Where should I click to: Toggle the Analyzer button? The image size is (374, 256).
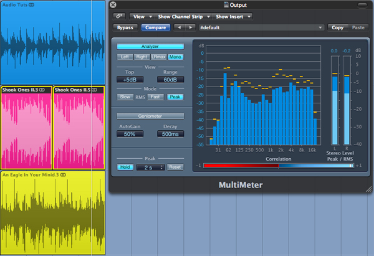click(x=150, y=47)
